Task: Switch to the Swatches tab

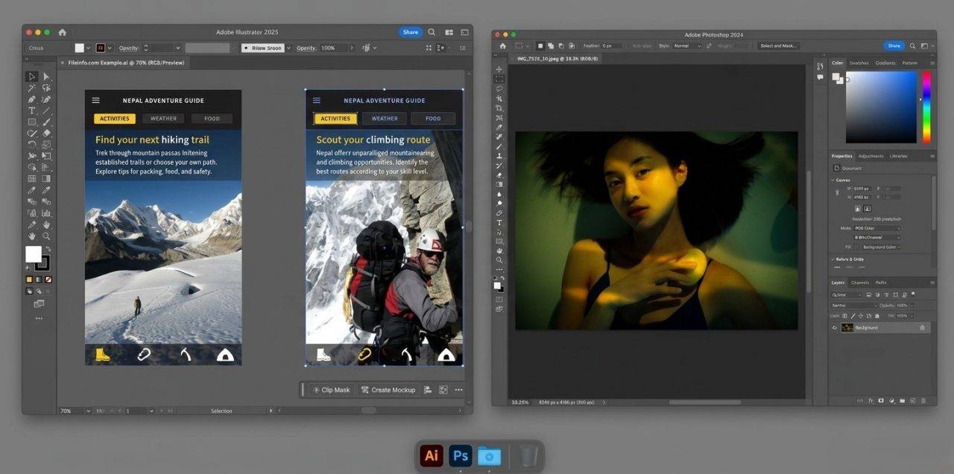Action: coord(859,63)
